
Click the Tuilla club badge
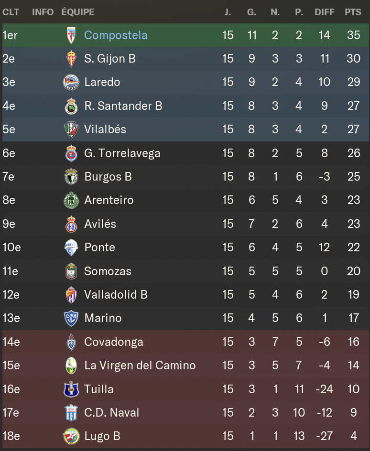tap(71, 389)
